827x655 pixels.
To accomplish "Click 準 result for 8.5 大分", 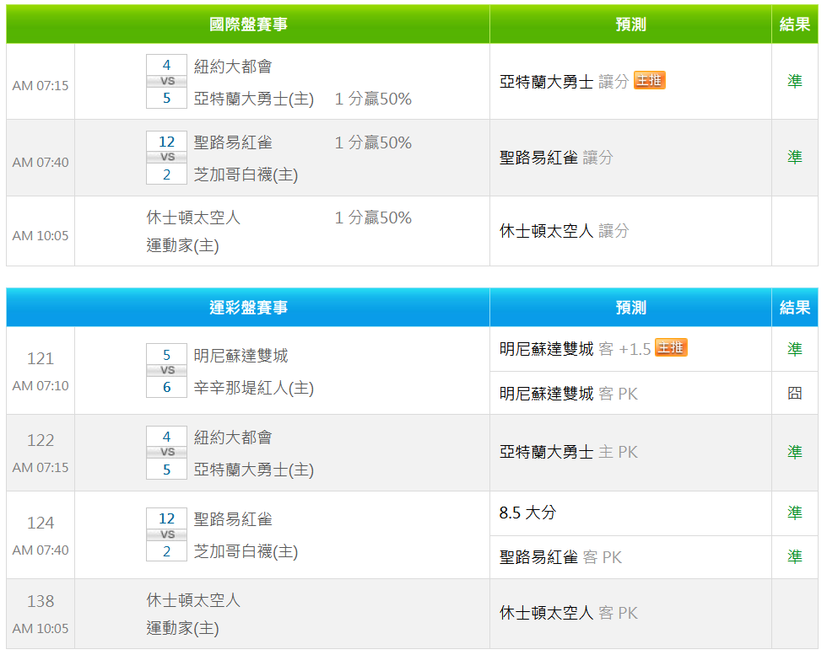I will (795, 513).
